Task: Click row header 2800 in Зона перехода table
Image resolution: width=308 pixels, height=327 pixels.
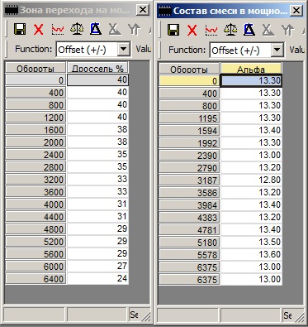Action: [x=36, y=167]
